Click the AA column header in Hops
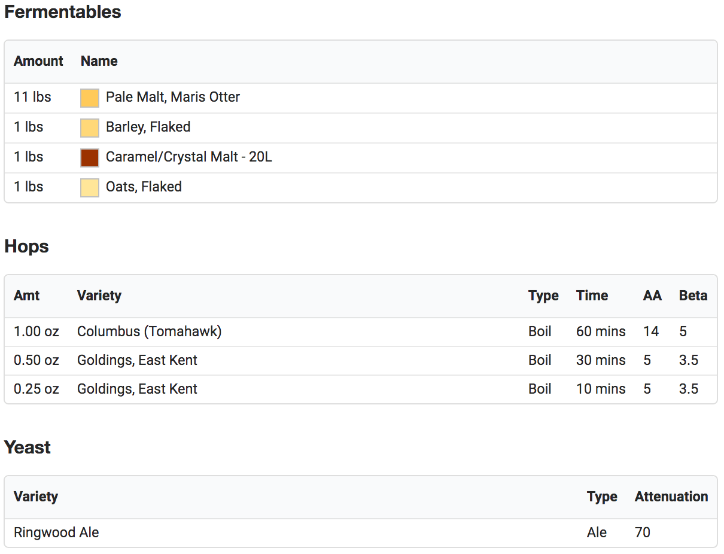This screenshot has width=724, height=554. point(652,296)
